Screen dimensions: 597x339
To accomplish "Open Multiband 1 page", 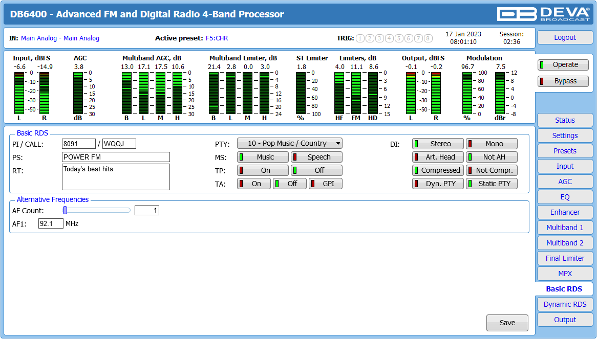I will pos(565,228).
